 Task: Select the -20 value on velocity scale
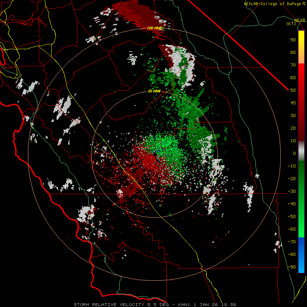click(292, 178)
